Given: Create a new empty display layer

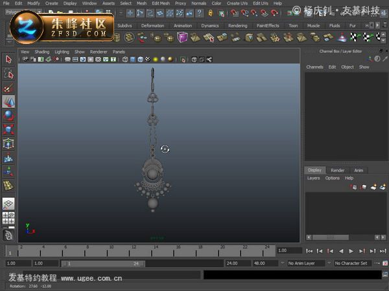Looking at the screenshot, I should pos(373,187).
